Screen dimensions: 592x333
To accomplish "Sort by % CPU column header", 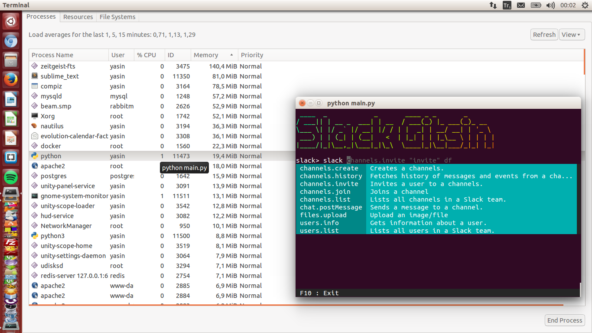I will (x=150, y=55).
